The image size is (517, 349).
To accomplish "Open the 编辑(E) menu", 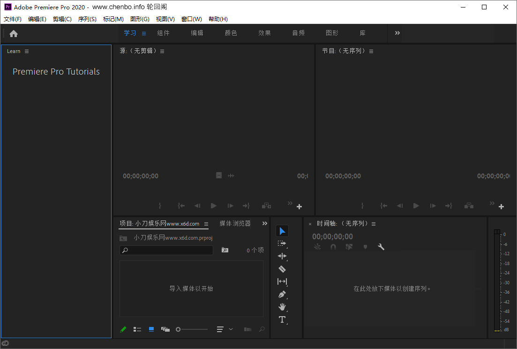I will pos(37,19).
